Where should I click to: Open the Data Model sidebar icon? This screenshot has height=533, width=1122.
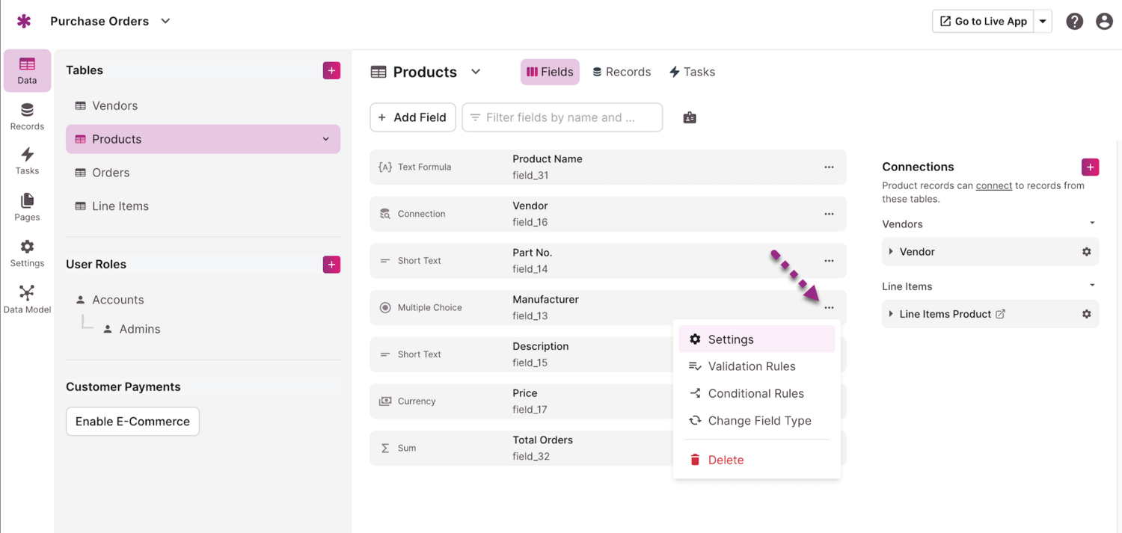(x=27, y=299)
